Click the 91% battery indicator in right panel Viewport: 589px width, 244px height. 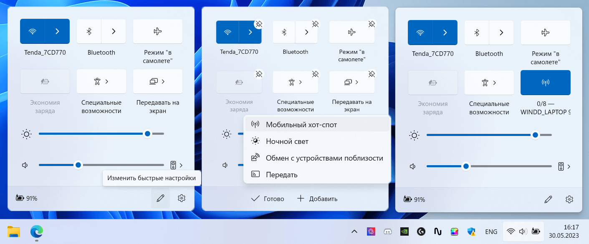(x=414, y=199)
